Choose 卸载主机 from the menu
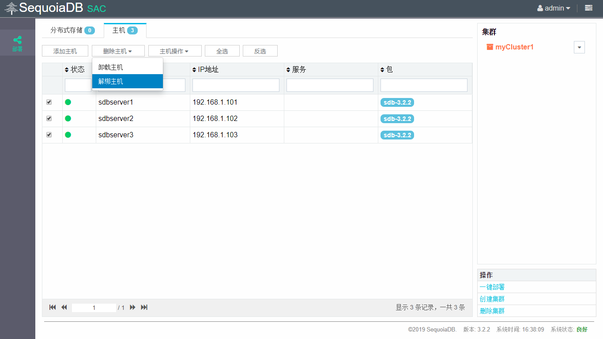This screenshot has width=603, height=339. click(x=128, y=67)
